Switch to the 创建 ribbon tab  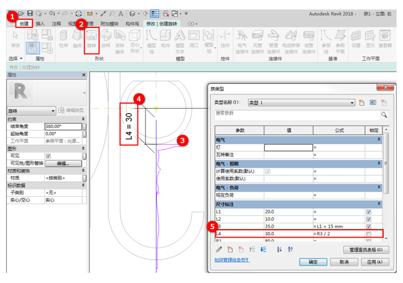pos(24,24)
